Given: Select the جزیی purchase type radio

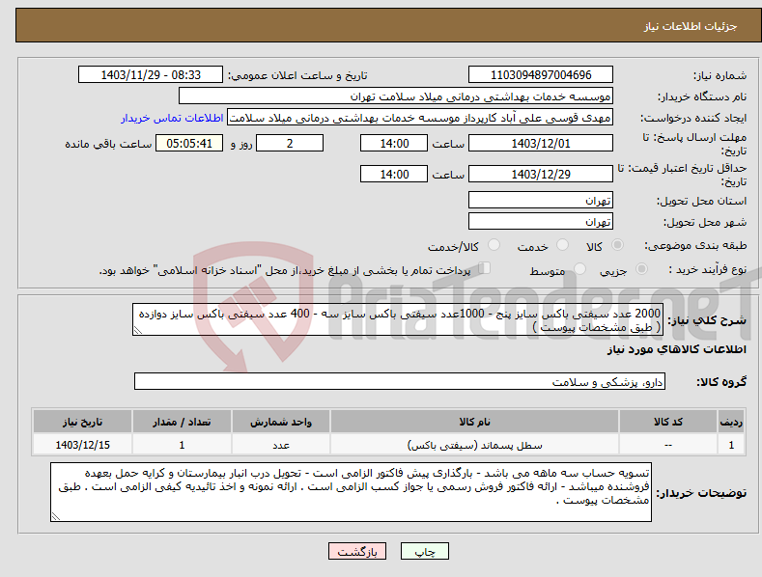Looking at the screenshot, I should 641,268.
